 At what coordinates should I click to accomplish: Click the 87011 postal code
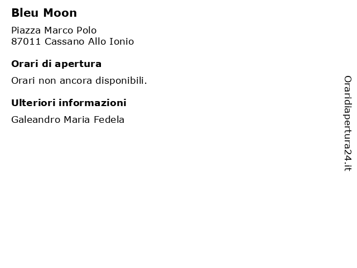26,41
